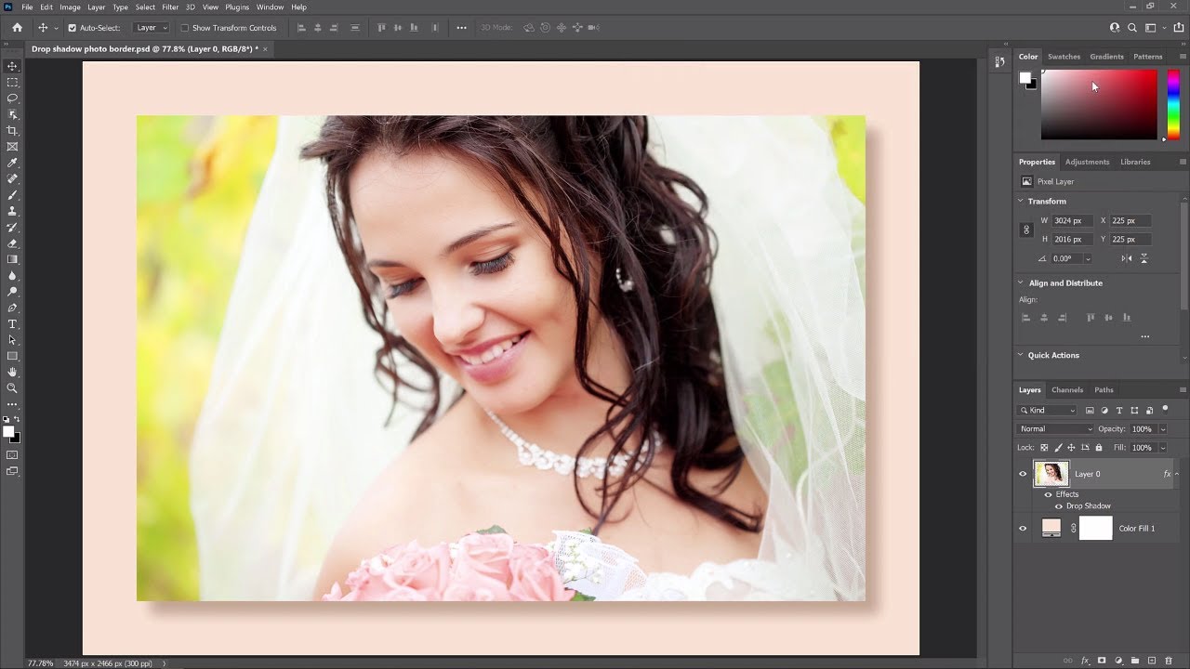Flip layer horizontally in Transform section
1190x669 pixels.
click(1127, 258)
